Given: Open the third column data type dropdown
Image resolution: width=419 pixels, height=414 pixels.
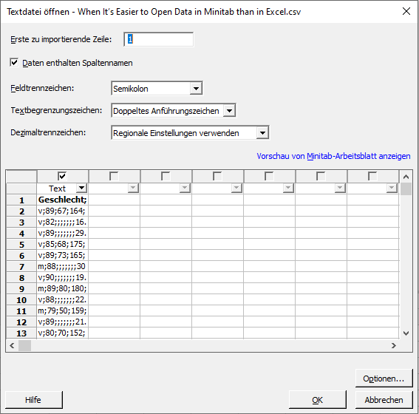Looking at the screenshot, I should point(185,189).
